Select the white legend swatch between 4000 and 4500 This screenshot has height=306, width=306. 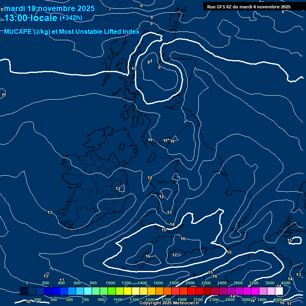pyautogui.click(x=279, y=291)
